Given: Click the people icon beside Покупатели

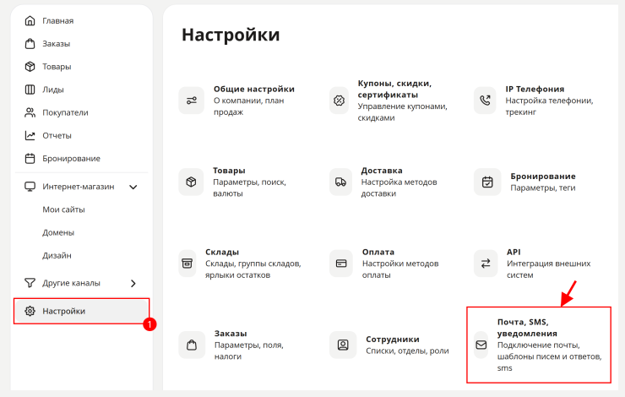Looking at the screenshot, I should pos(30,112).
